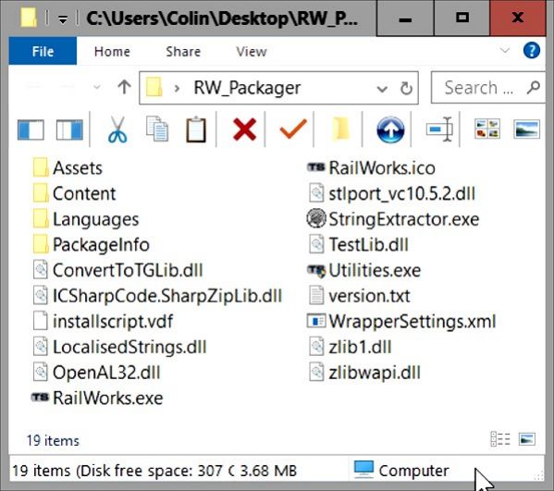Open the File menu
This screenshot has height=491, width=554.
coord(43,51)
